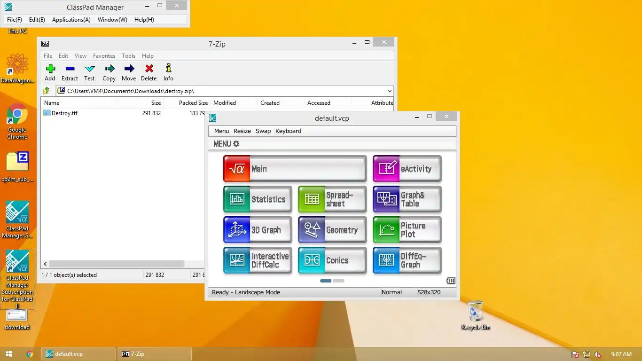The width and height of the screenshot is (642, 361).
Task: Open Applications(A) menu in ClassPad Manager
Action: 71,20
